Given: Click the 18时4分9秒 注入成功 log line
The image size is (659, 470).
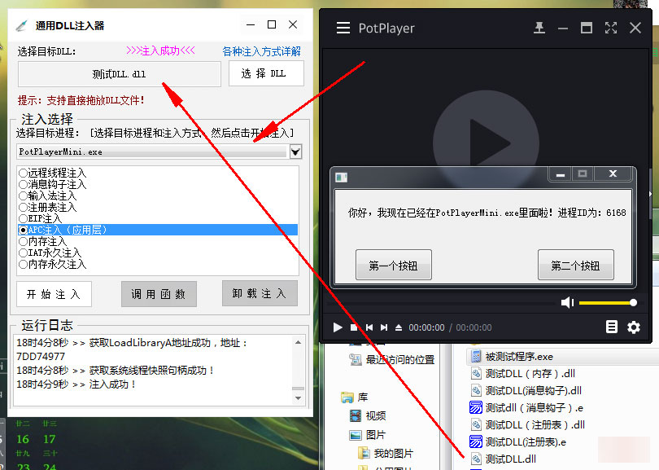Looking at the screenshot, I should [76, 384].
